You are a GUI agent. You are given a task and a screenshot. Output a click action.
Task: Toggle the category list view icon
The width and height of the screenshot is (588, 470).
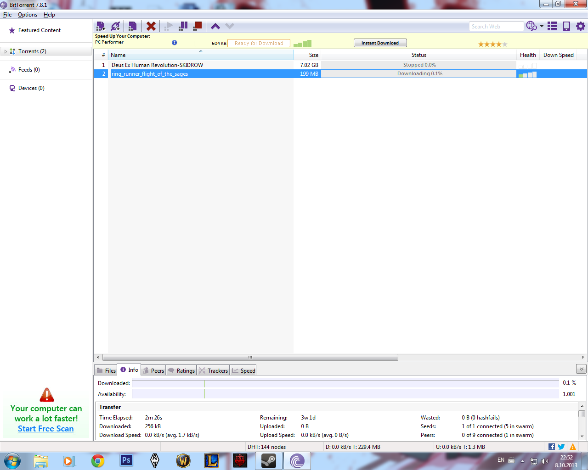tap(552, 26)
